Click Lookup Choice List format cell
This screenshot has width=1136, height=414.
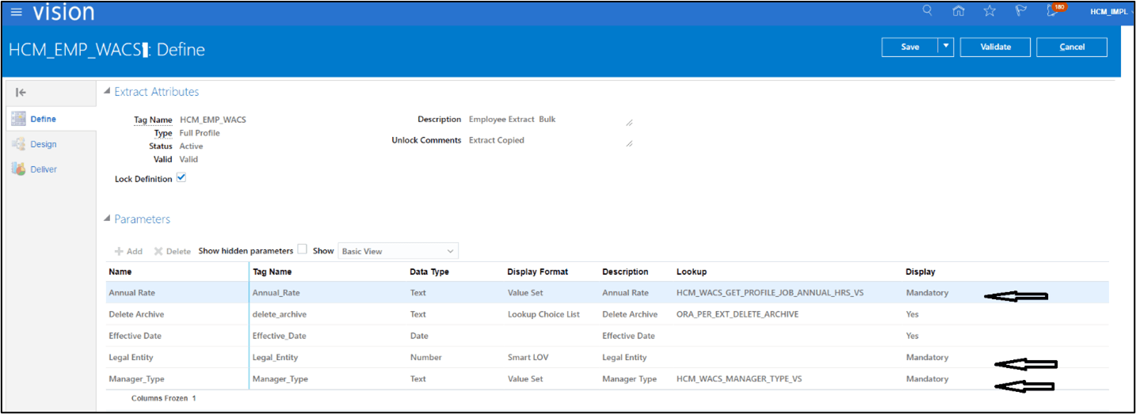pyautogui.click(x=543, y=314)
